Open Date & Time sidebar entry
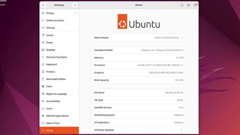The width and height of the screenshot is (240, 135). click(x=59, y=123)
